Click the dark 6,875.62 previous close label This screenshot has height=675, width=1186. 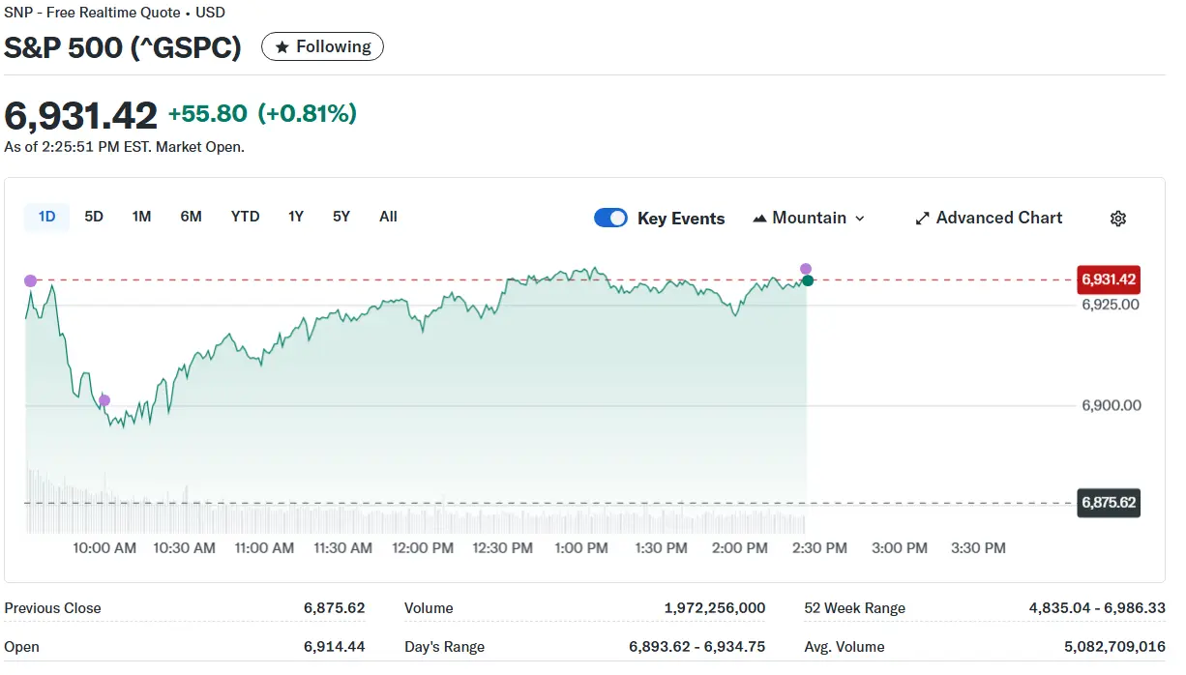1108,503
